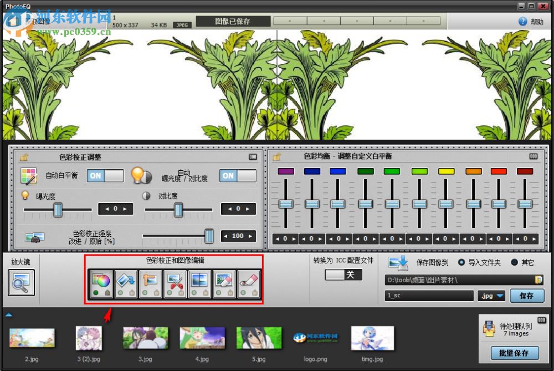Click the 1_sc filename field

point(429,296)
